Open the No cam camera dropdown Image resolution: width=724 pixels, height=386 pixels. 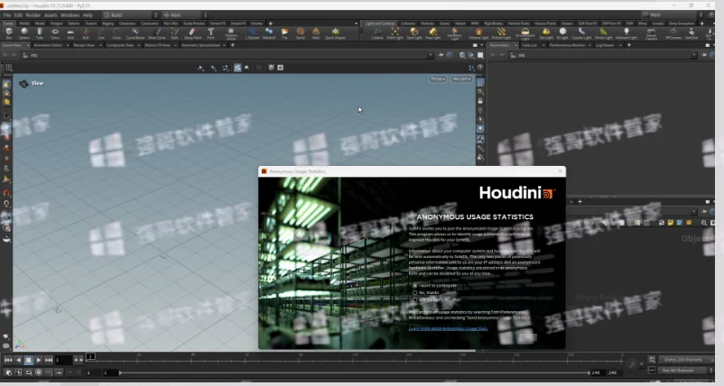pos(461,78)
